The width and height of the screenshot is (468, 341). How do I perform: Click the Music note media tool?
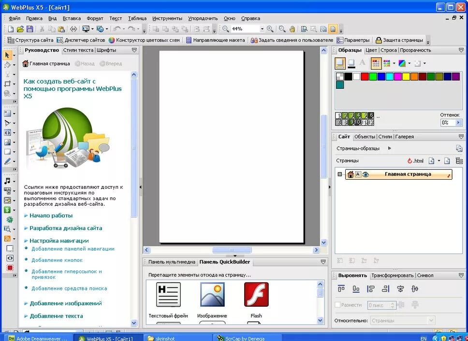[7, 181]
